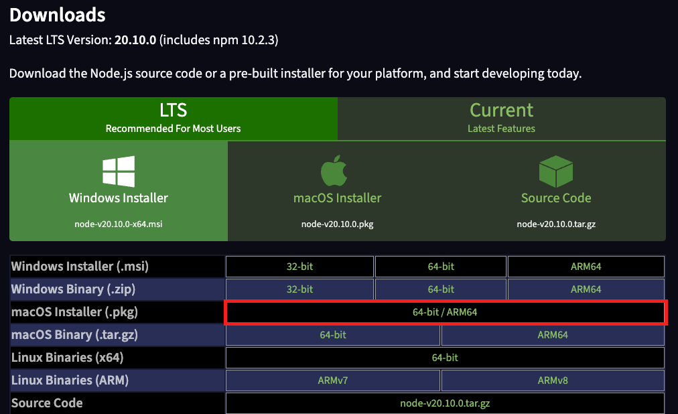This screenshot has height=414, width=678.
Task: Click the 'macOS Binary (.tar.gz)' row label
Action: click(74, 335)
